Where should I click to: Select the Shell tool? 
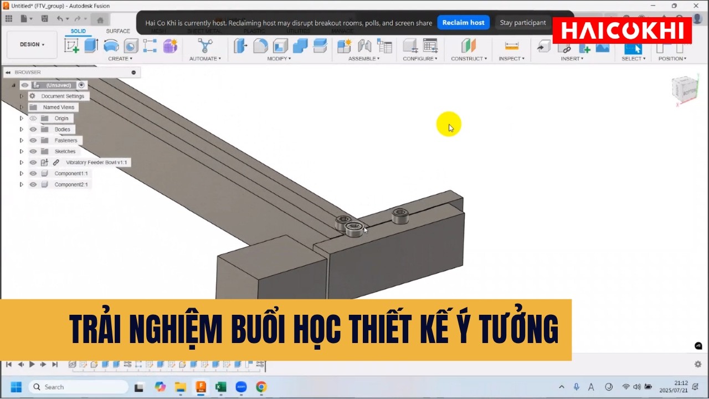point(280,45)
